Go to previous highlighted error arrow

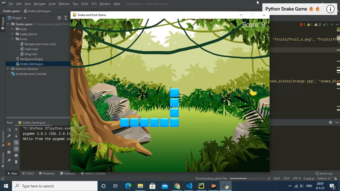332,25
